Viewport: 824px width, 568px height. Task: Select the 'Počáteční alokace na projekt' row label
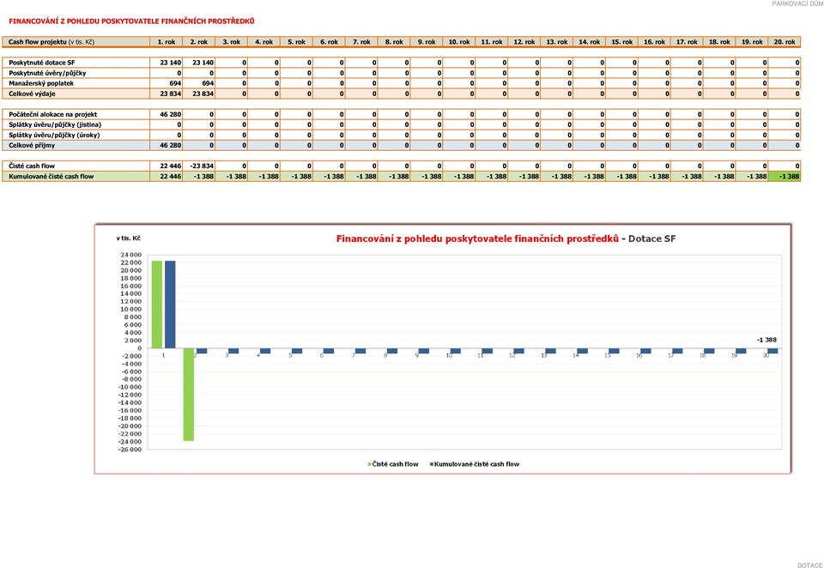click(x=52, y=114)
